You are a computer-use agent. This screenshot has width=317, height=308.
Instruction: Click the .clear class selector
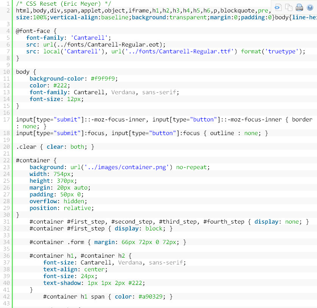[x=26, y=147]
